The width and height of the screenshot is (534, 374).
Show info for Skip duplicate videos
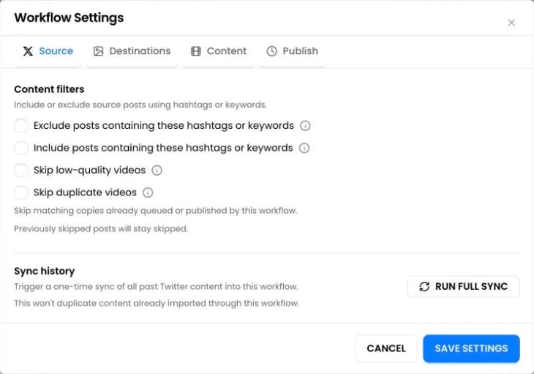point(148,192)
